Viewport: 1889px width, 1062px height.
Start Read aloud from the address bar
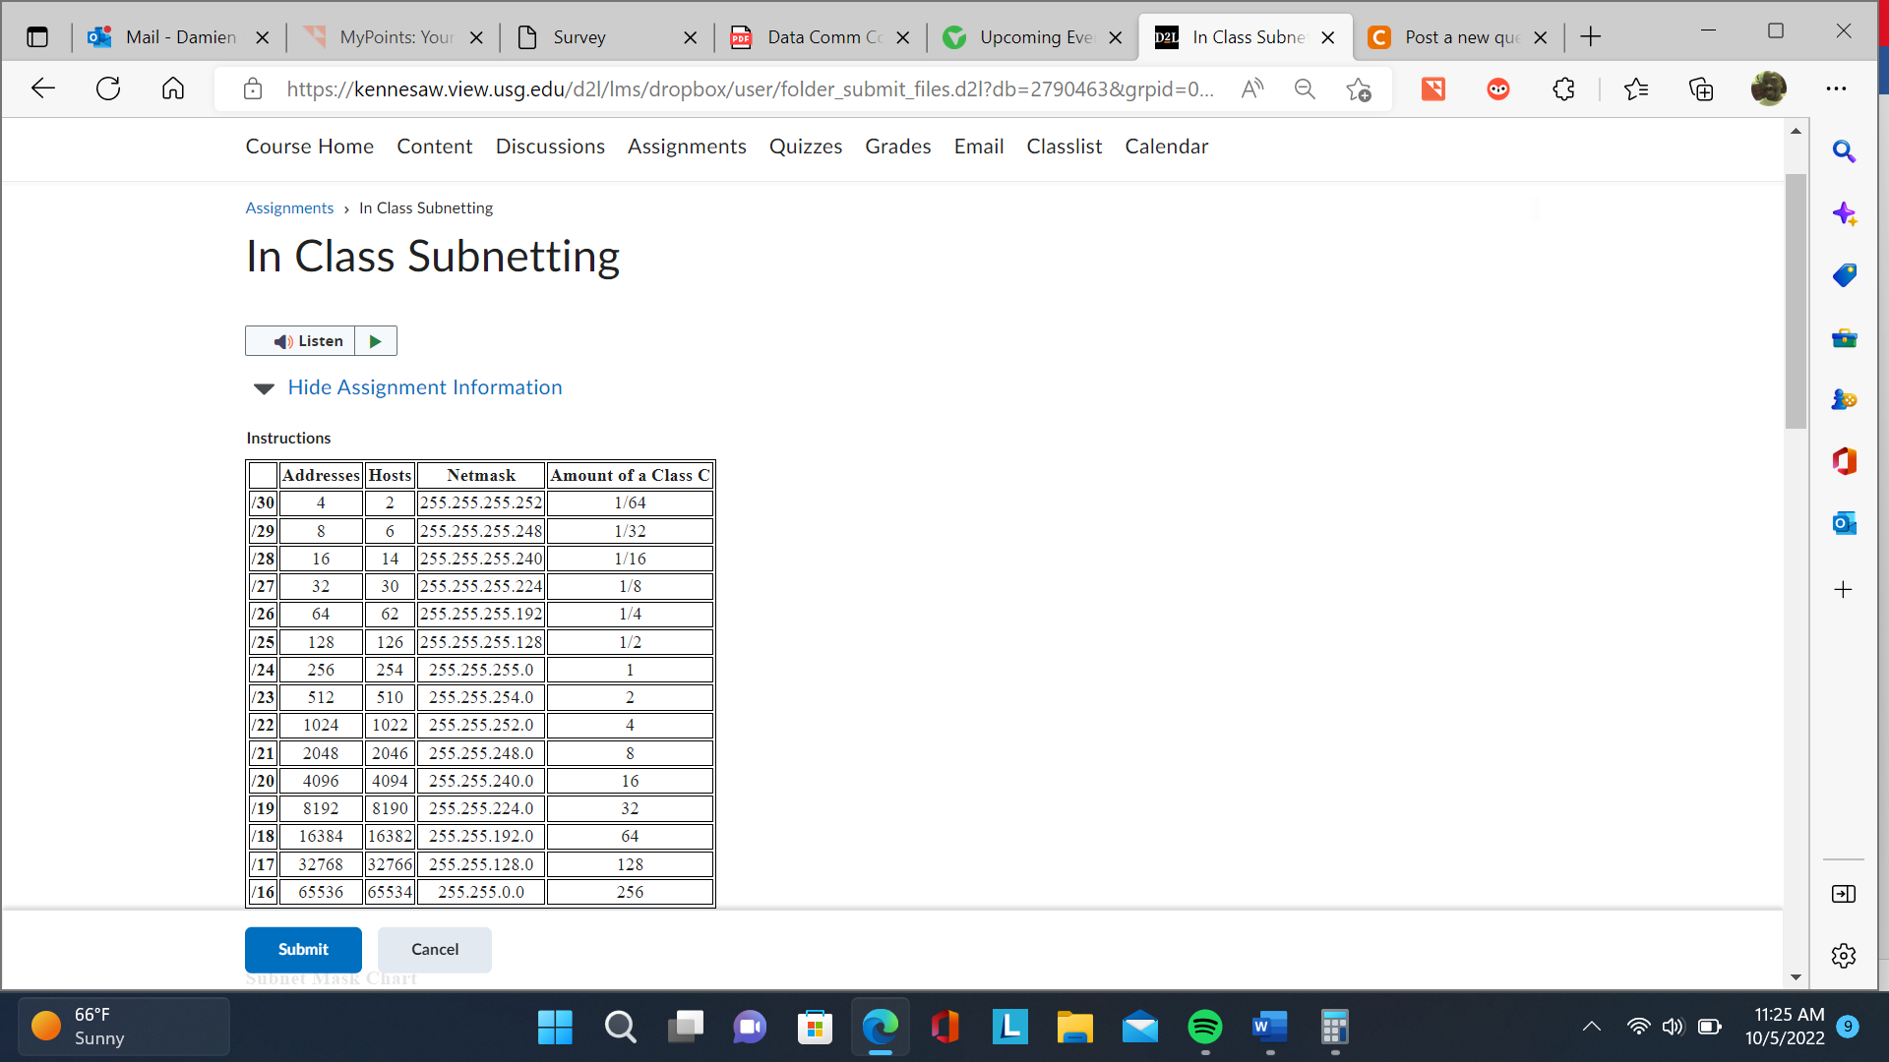click(1252, 88)
